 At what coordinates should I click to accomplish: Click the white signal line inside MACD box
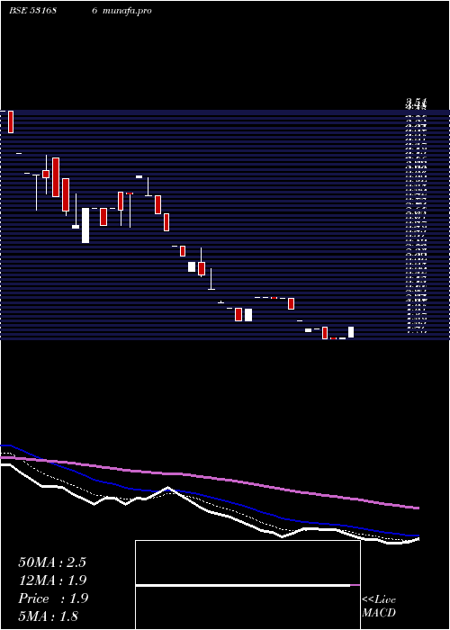[x=243, y=585]
